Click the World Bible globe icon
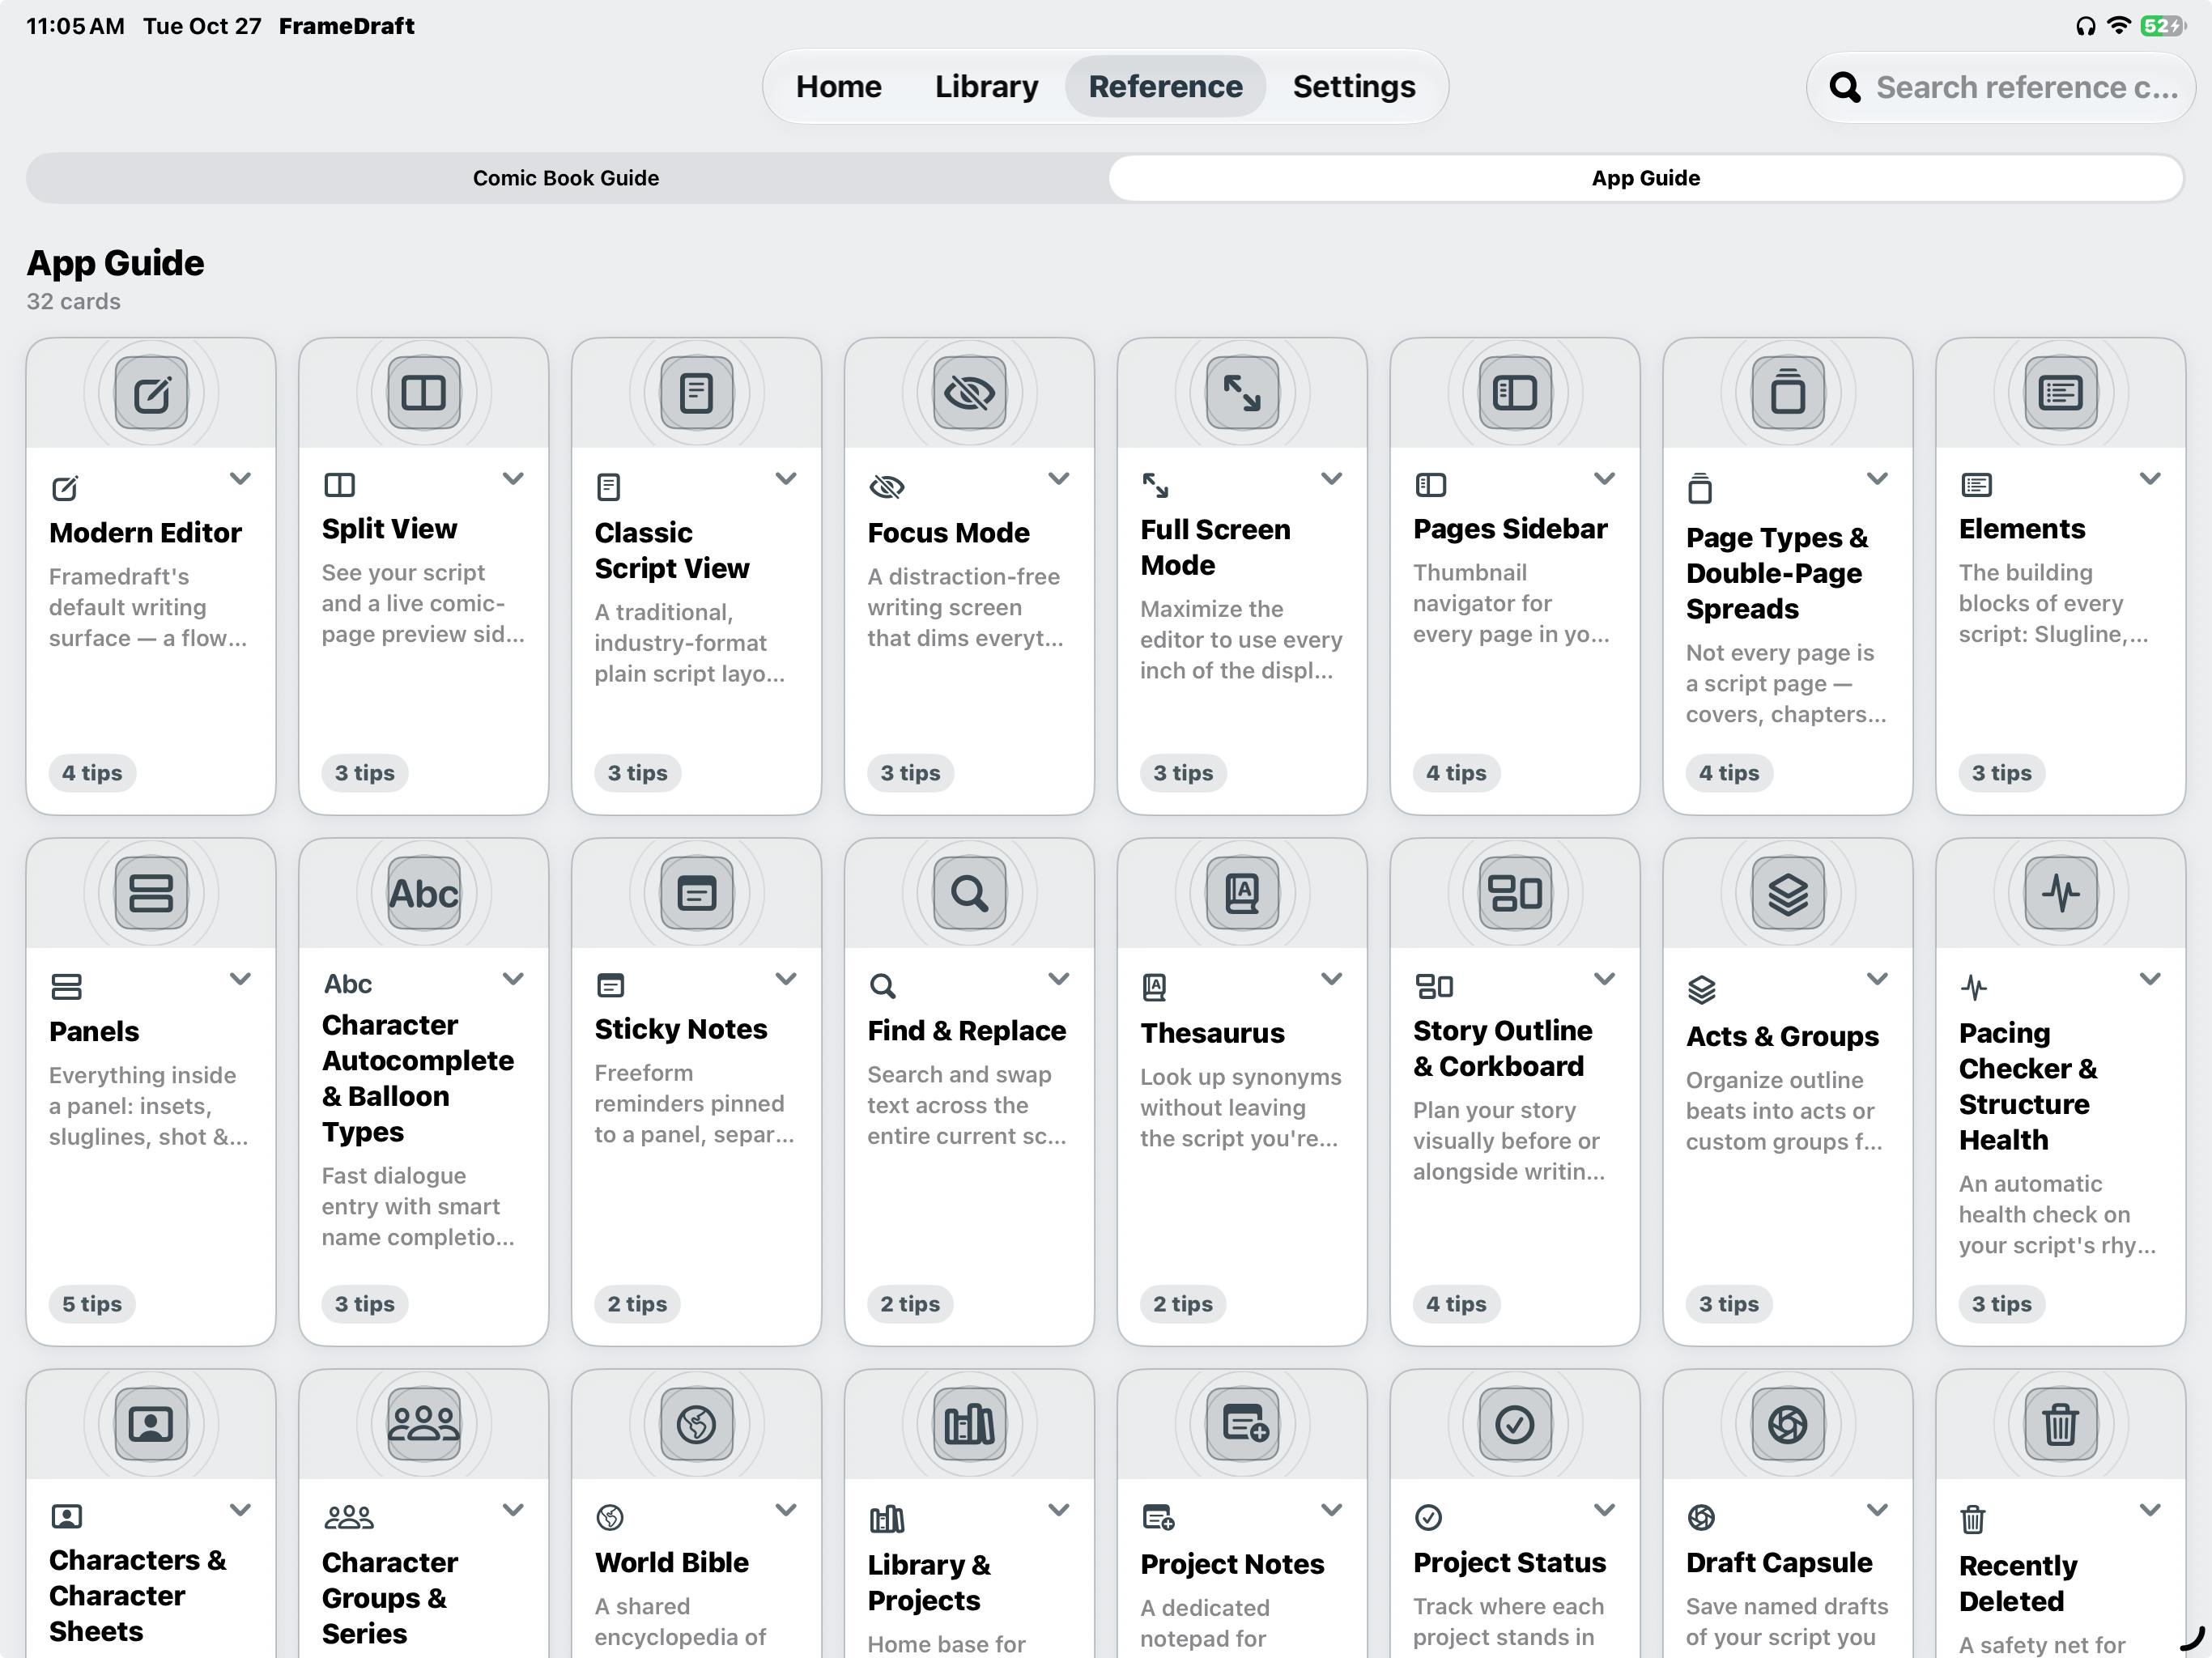2212x1658 pixels. 697,1424
